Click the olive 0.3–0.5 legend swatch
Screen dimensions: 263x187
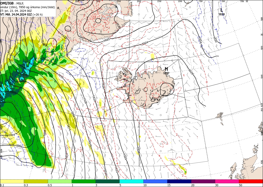coord(36,181)
